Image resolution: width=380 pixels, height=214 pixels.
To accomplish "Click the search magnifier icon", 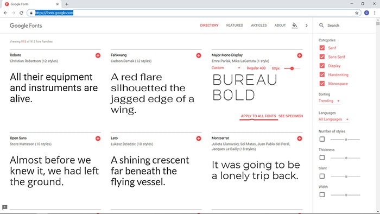I will click(321, 25).
